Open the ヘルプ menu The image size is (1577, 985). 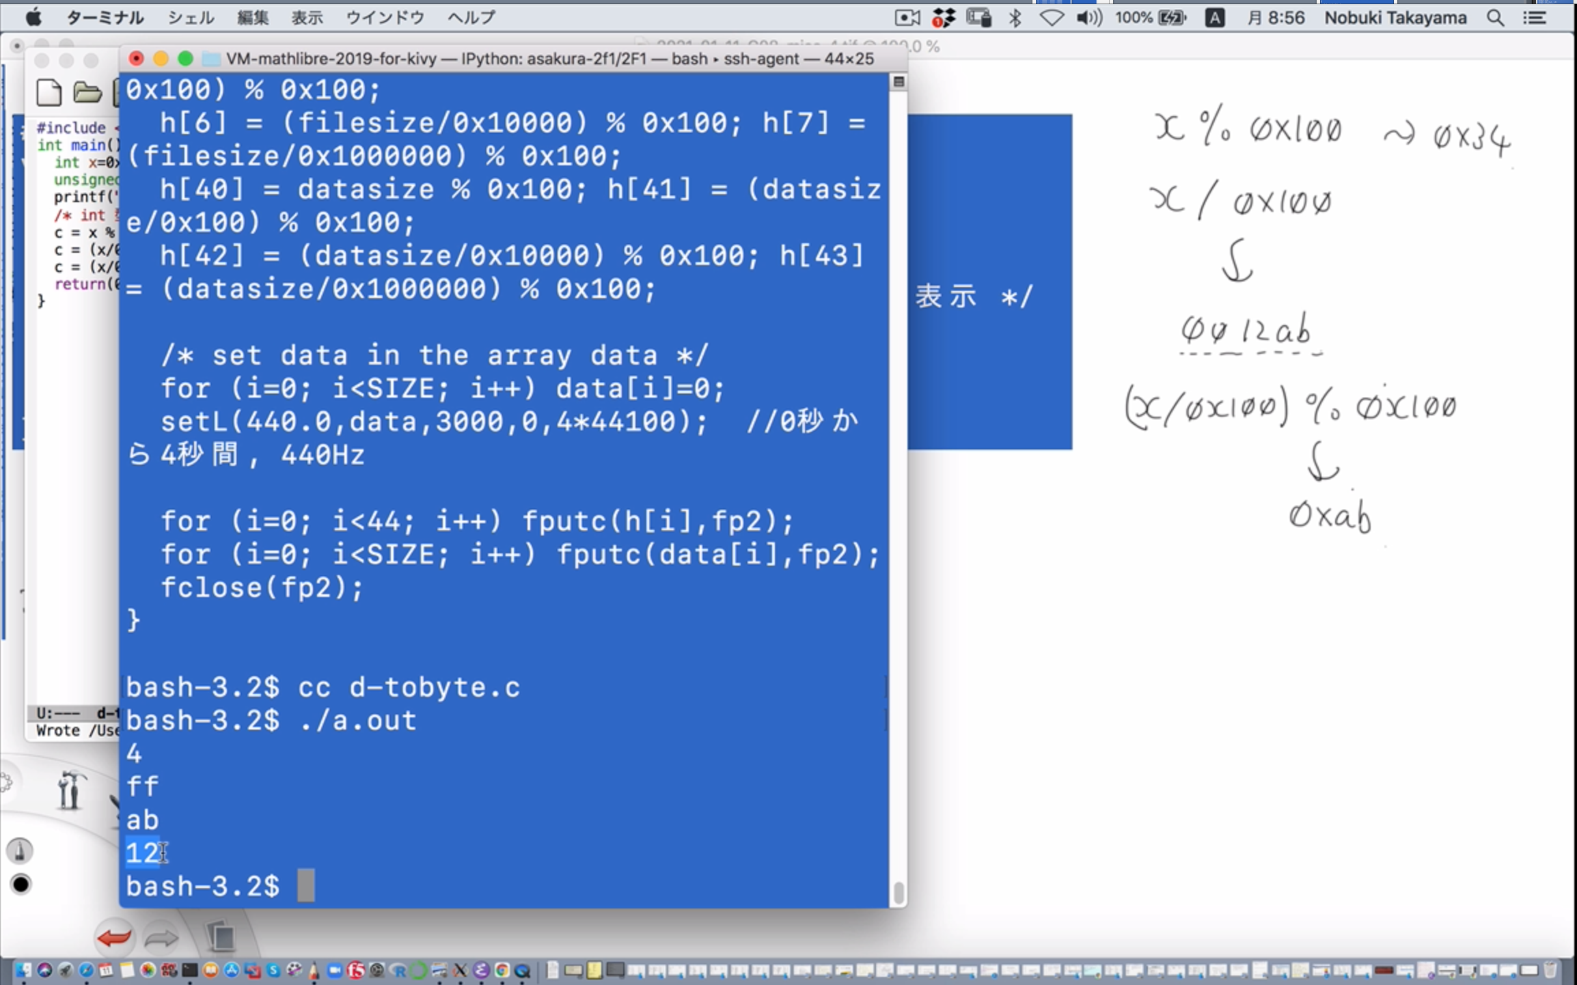tap(471, 17)
